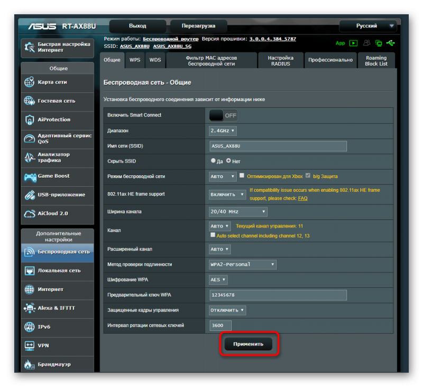Screen dimensions: 423x387
Task: Click the Карта сети globe icon
Action: click(29, 82)
